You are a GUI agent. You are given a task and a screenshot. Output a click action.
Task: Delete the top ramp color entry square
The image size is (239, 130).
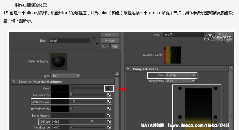point(216,88)
